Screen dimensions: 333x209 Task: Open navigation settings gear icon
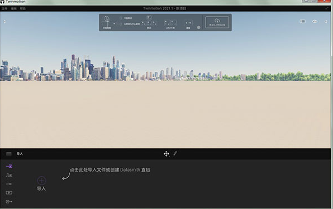[x=198, y=27]
